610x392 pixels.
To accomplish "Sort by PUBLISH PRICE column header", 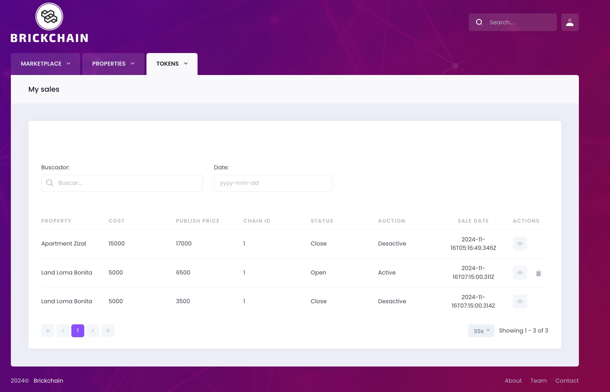I will pyautogui.click(x=198, y=221).
